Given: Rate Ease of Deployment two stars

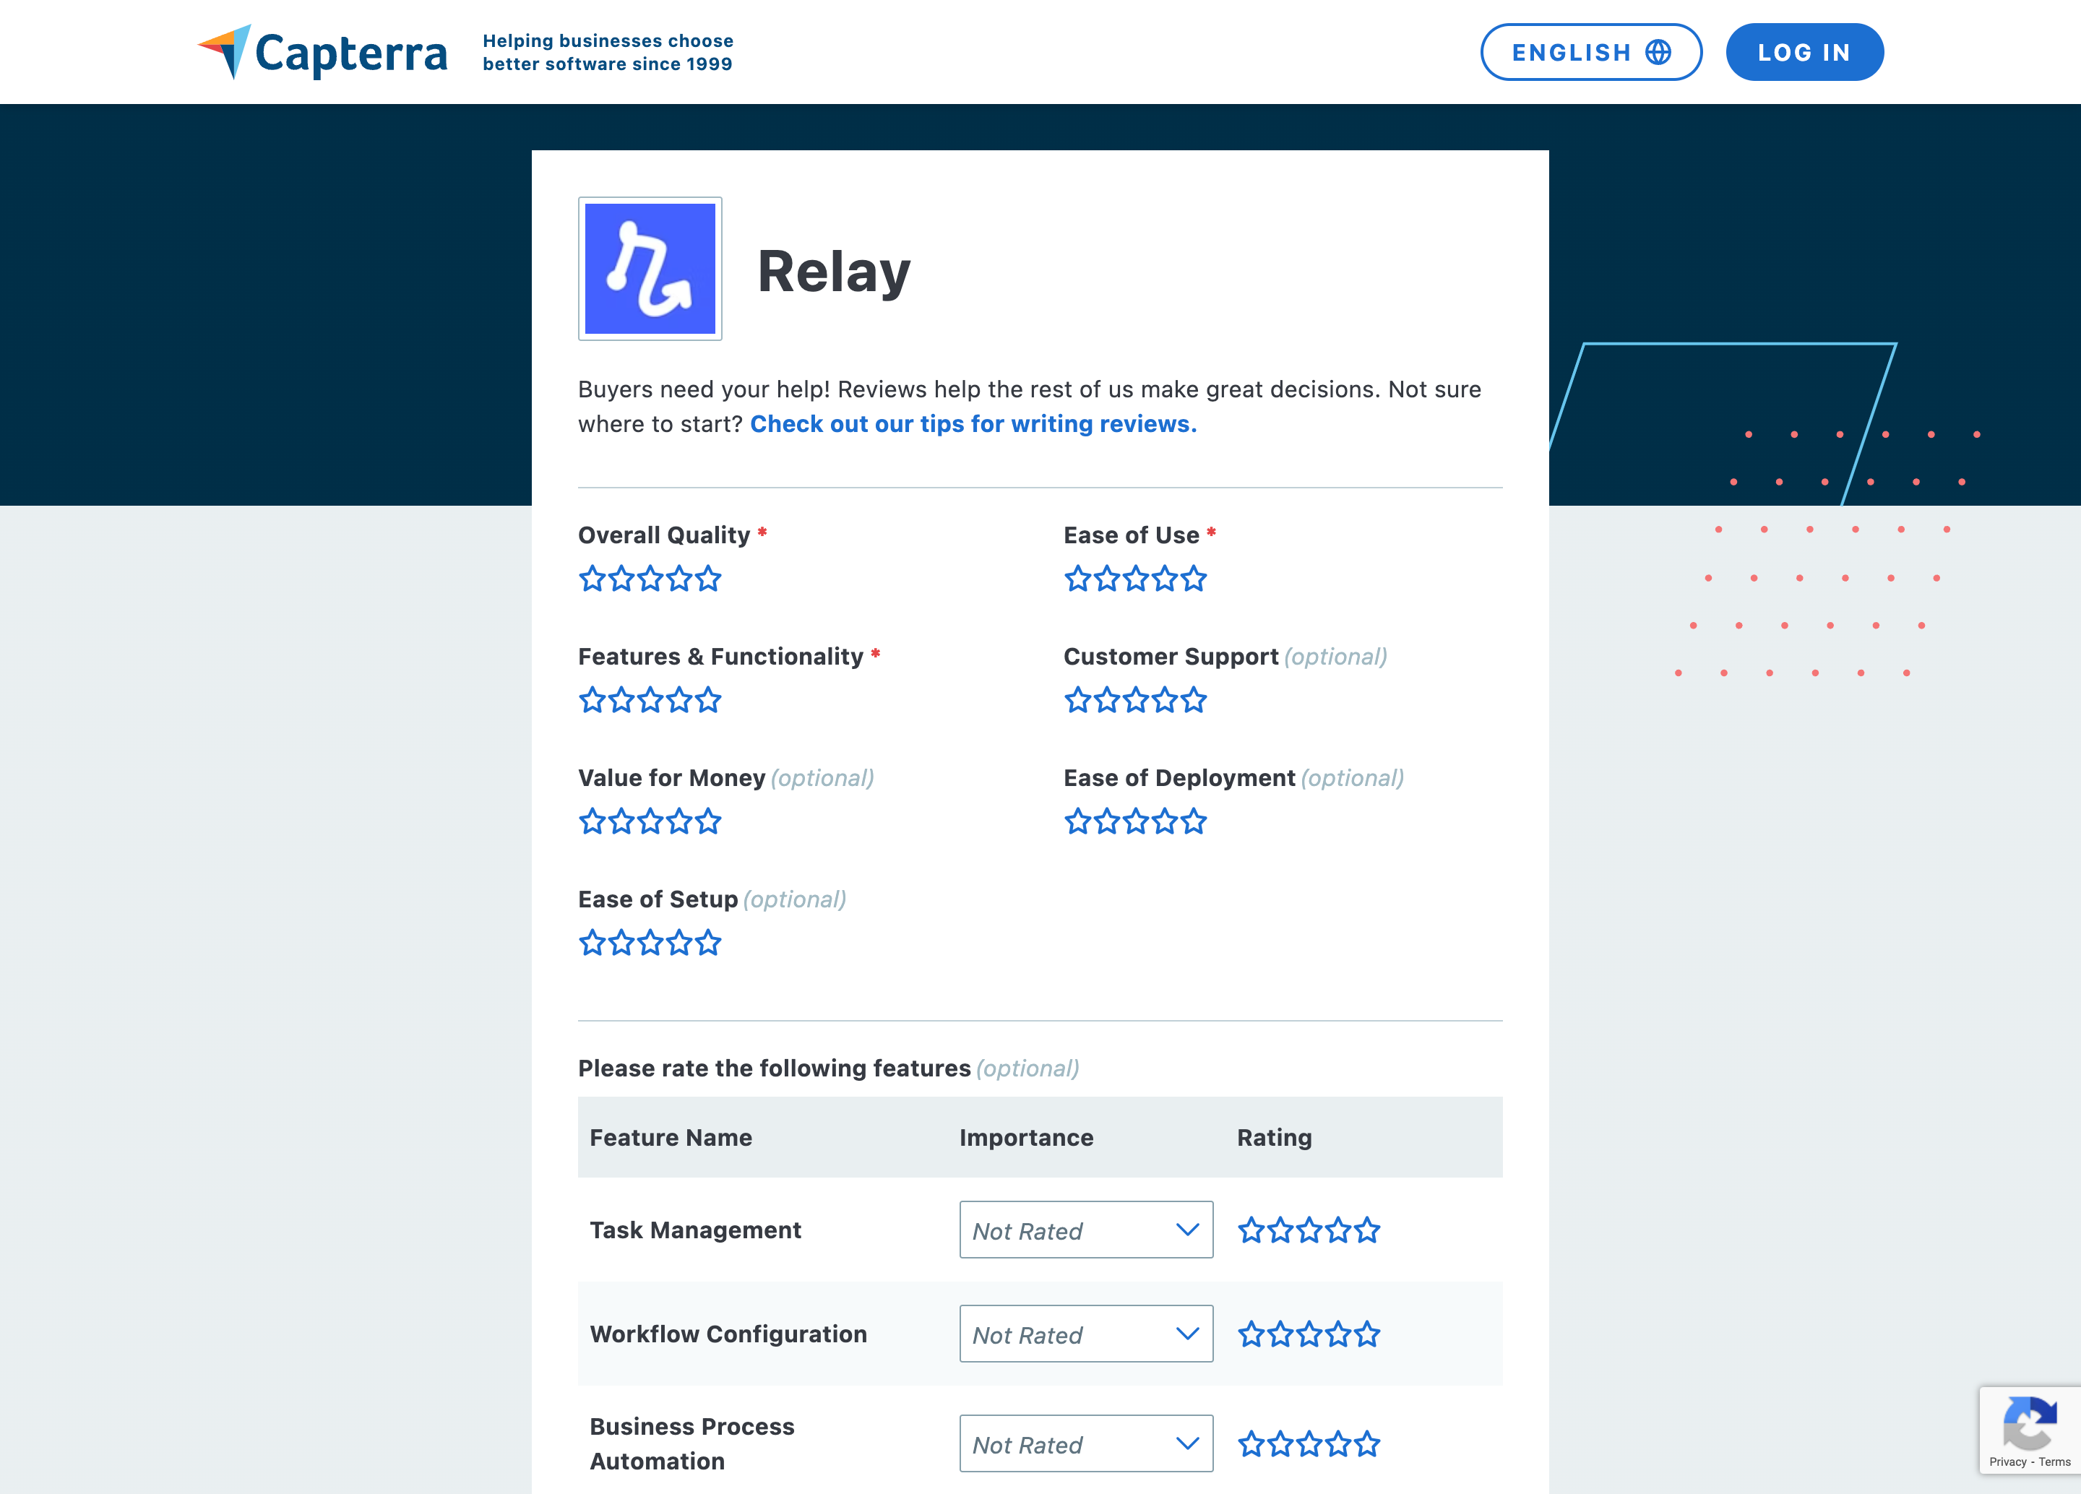Looking at the screenshot, I should pos(1108,821).
